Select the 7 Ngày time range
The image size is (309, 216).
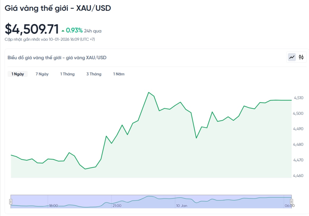(x=42, y=74)
